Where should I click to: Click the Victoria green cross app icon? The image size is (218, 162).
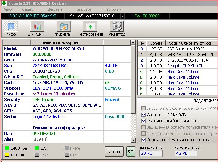point(4,3)
